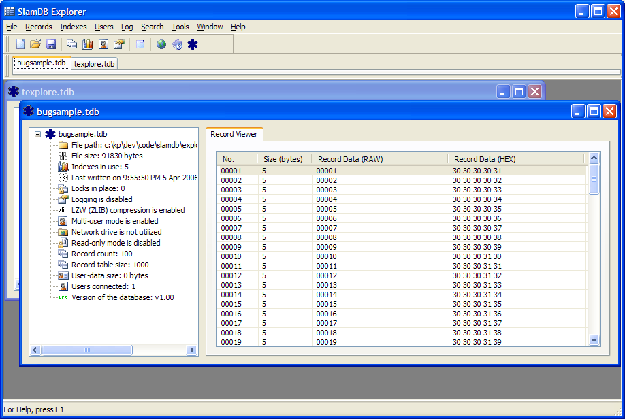Sort by the Size (bytes) column header

click(285, 159)
